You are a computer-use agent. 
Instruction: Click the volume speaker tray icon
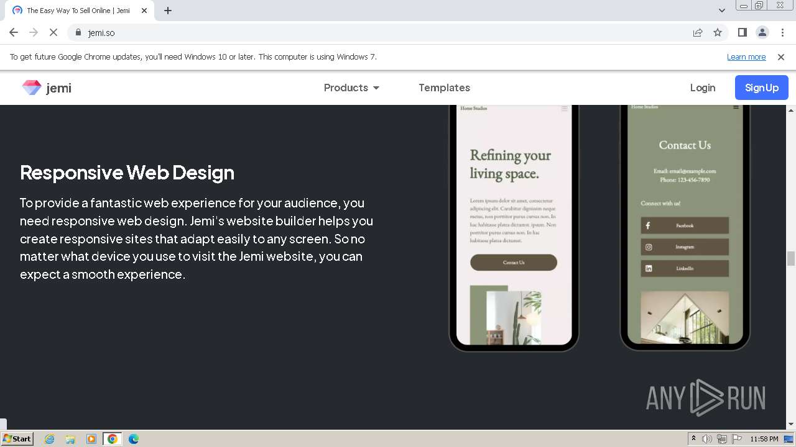pos(707,439)
